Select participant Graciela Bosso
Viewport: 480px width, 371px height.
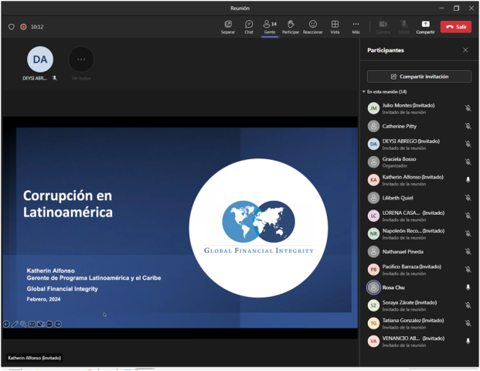coord(419,162)
